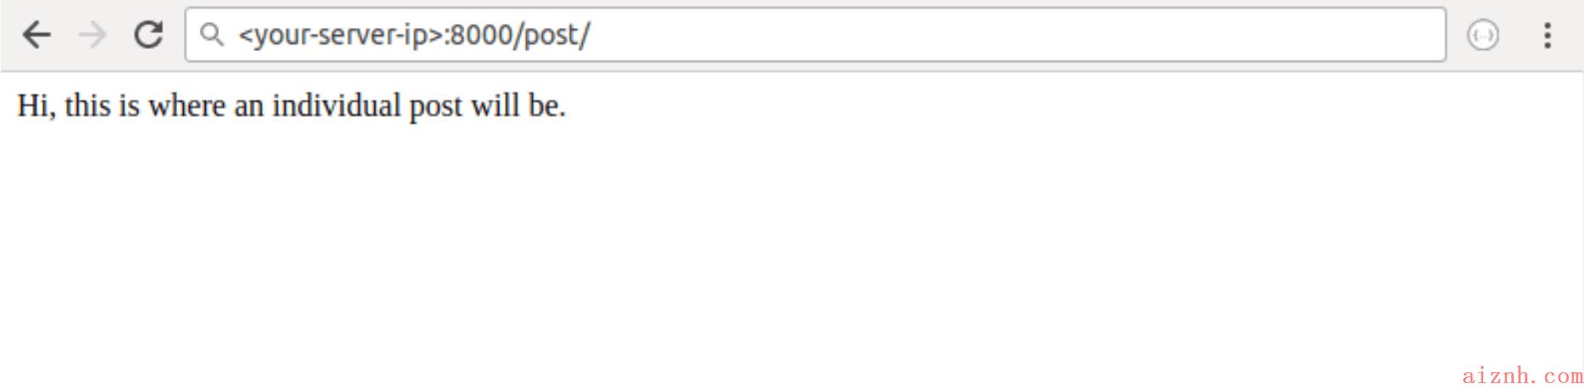Screen dimensions: 1584x389
Task: Click the empty right side of the address bar
Action: [1016, 35]
